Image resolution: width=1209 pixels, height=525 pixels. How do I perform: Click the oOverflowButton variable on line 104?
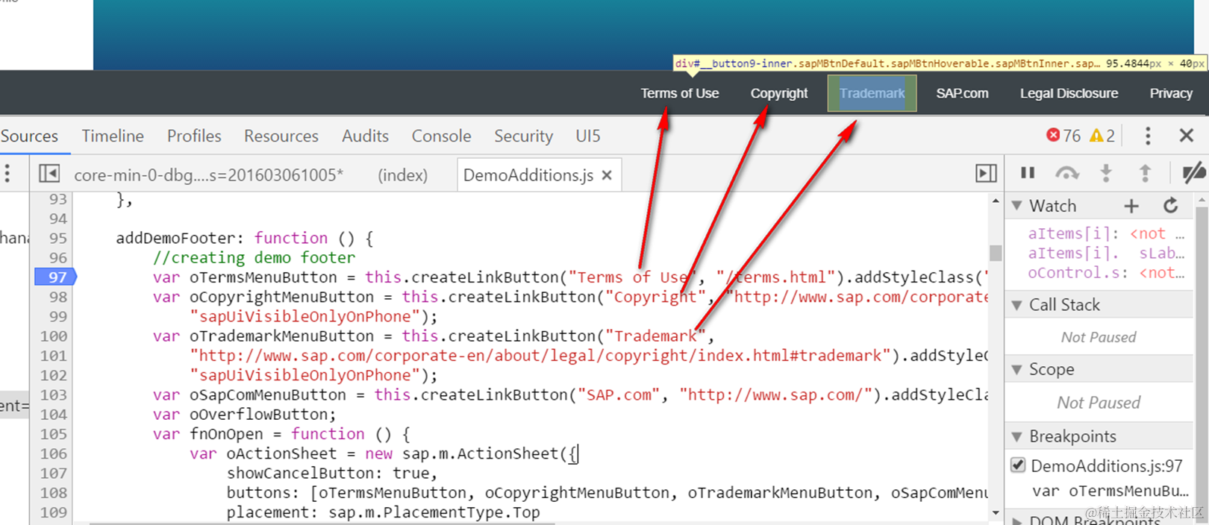pos(258,415)
